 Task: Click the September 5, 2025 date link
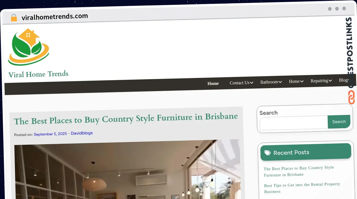pos(50,134)
